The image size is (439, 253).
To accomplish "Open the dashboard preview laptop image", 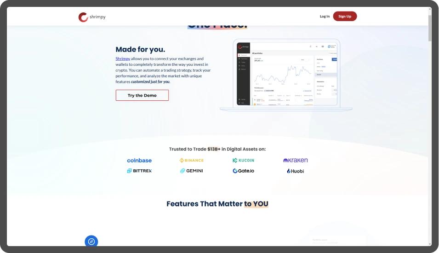I will (286, 75).
